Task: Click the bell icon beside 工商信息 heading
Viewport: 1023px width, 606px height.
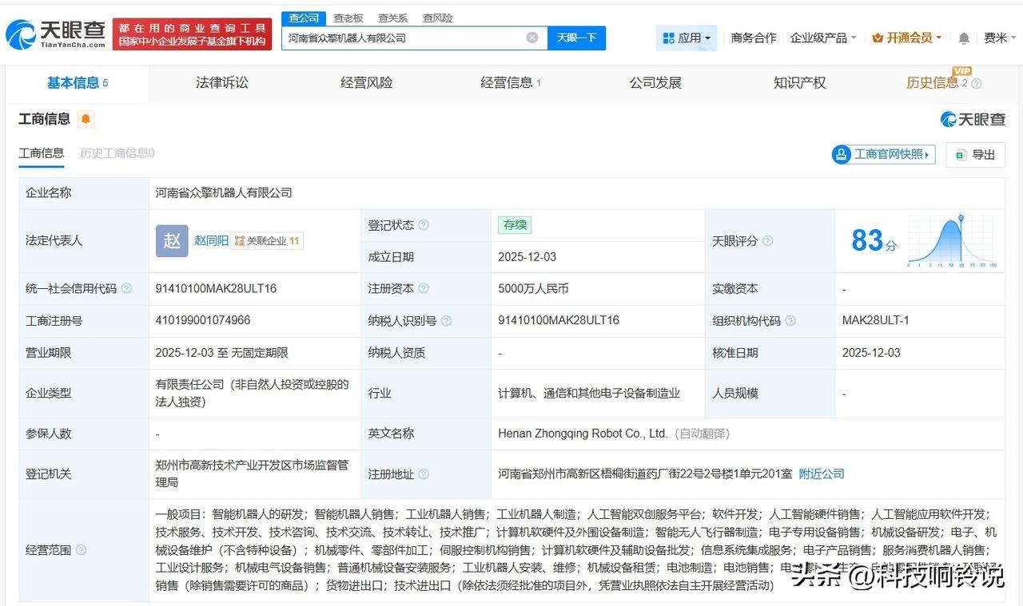Action: coord(85,118)
